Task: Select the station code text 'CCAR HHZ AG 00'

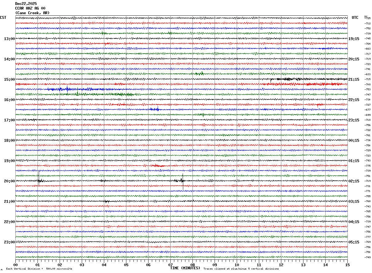Action: tap(30, 8)
